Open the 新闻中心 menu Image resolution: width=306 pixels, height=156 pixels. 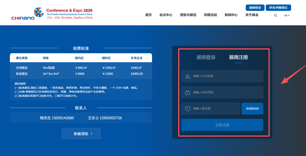click(231, 15)
